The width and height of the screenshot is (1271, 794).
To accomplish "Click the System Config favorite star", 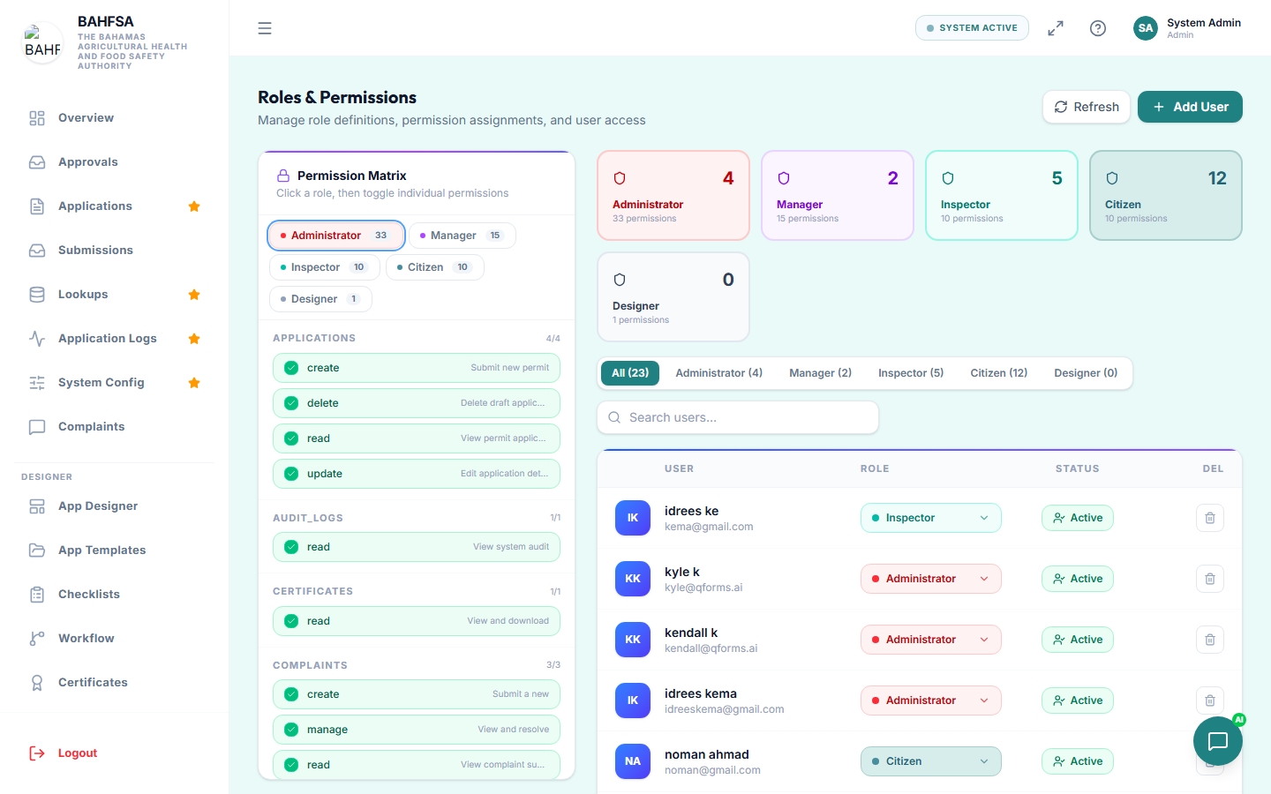I will pyautogui.click(x=194, y=383).
